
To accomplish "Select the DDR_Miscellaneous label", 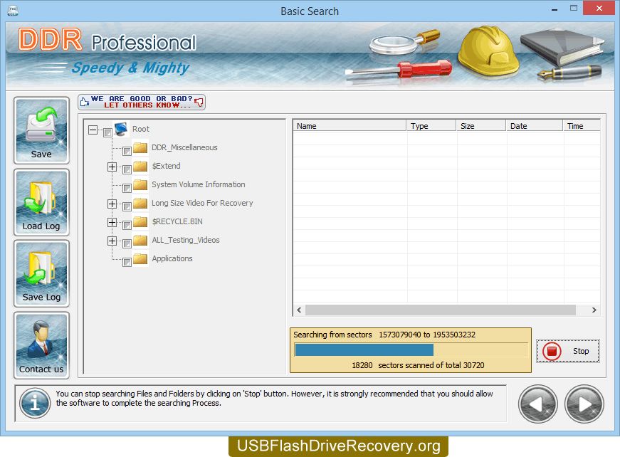I will 184,147.
